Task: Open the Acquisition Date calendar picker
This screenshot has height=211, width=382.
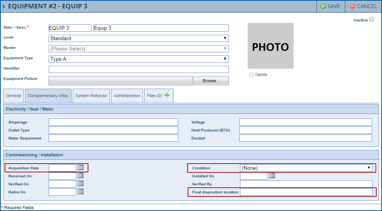Action: pyautogui.click(x=80, y=167)
